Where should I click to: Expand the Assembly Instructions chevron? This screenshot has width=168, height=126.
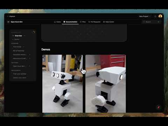click(30, 55)
